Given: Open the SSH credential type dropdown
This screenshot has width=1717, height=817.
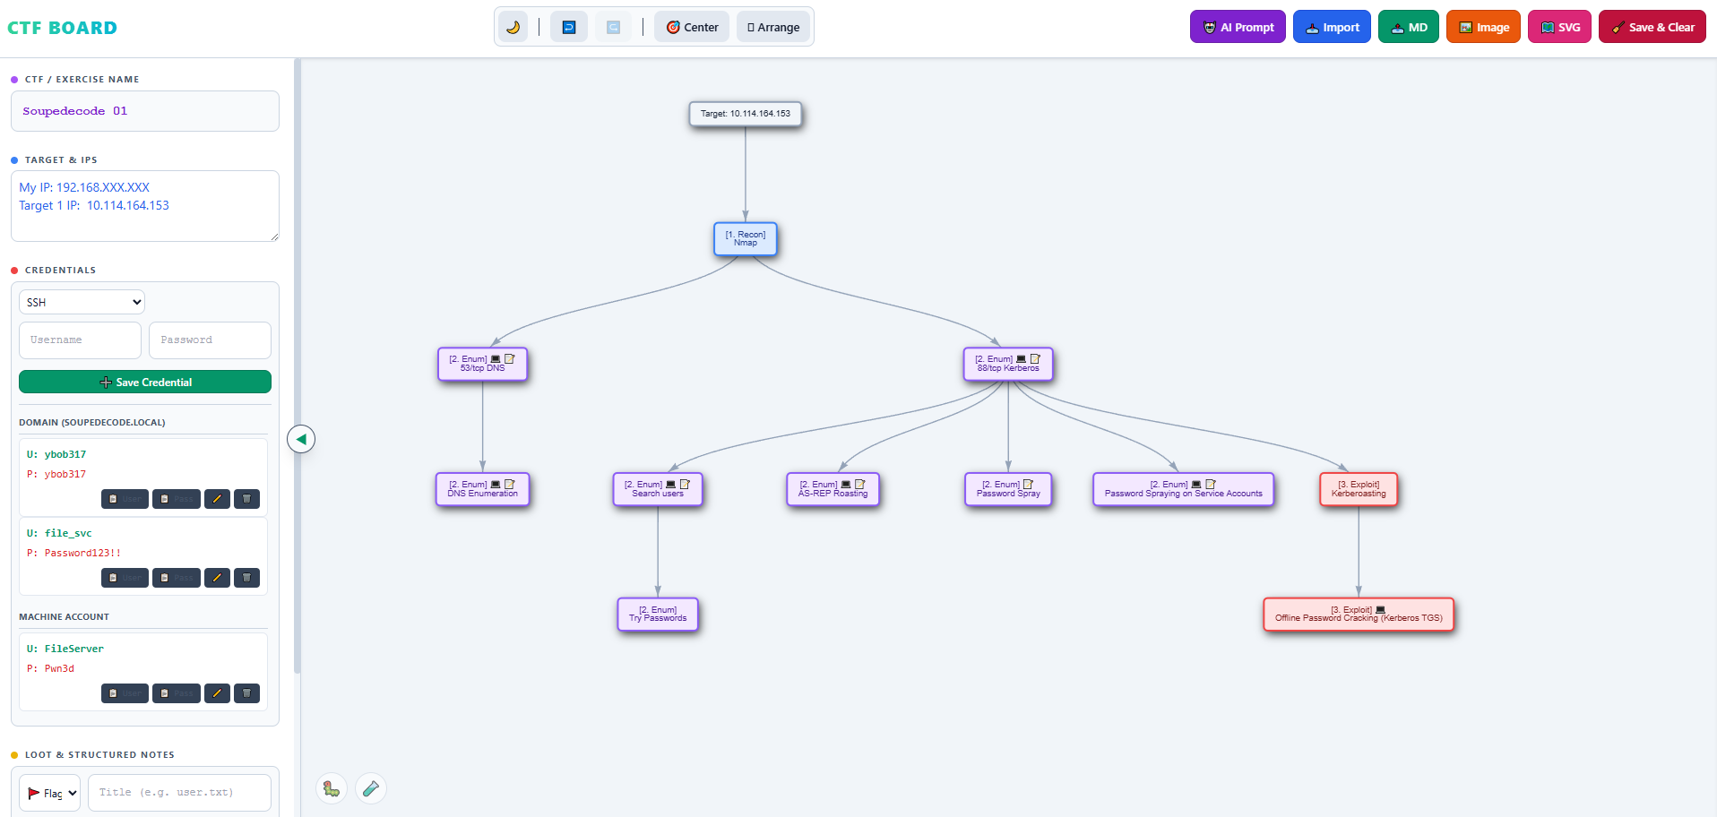Looking at the screenshot, I should (82, 302).
